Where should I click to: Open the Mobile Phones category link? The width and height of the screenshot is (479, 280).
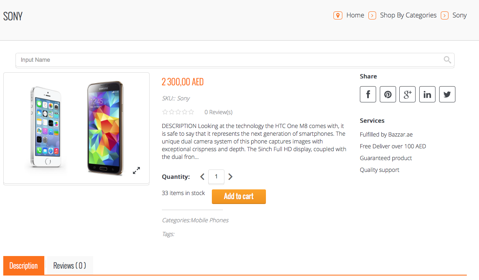(x=209, y=220)
